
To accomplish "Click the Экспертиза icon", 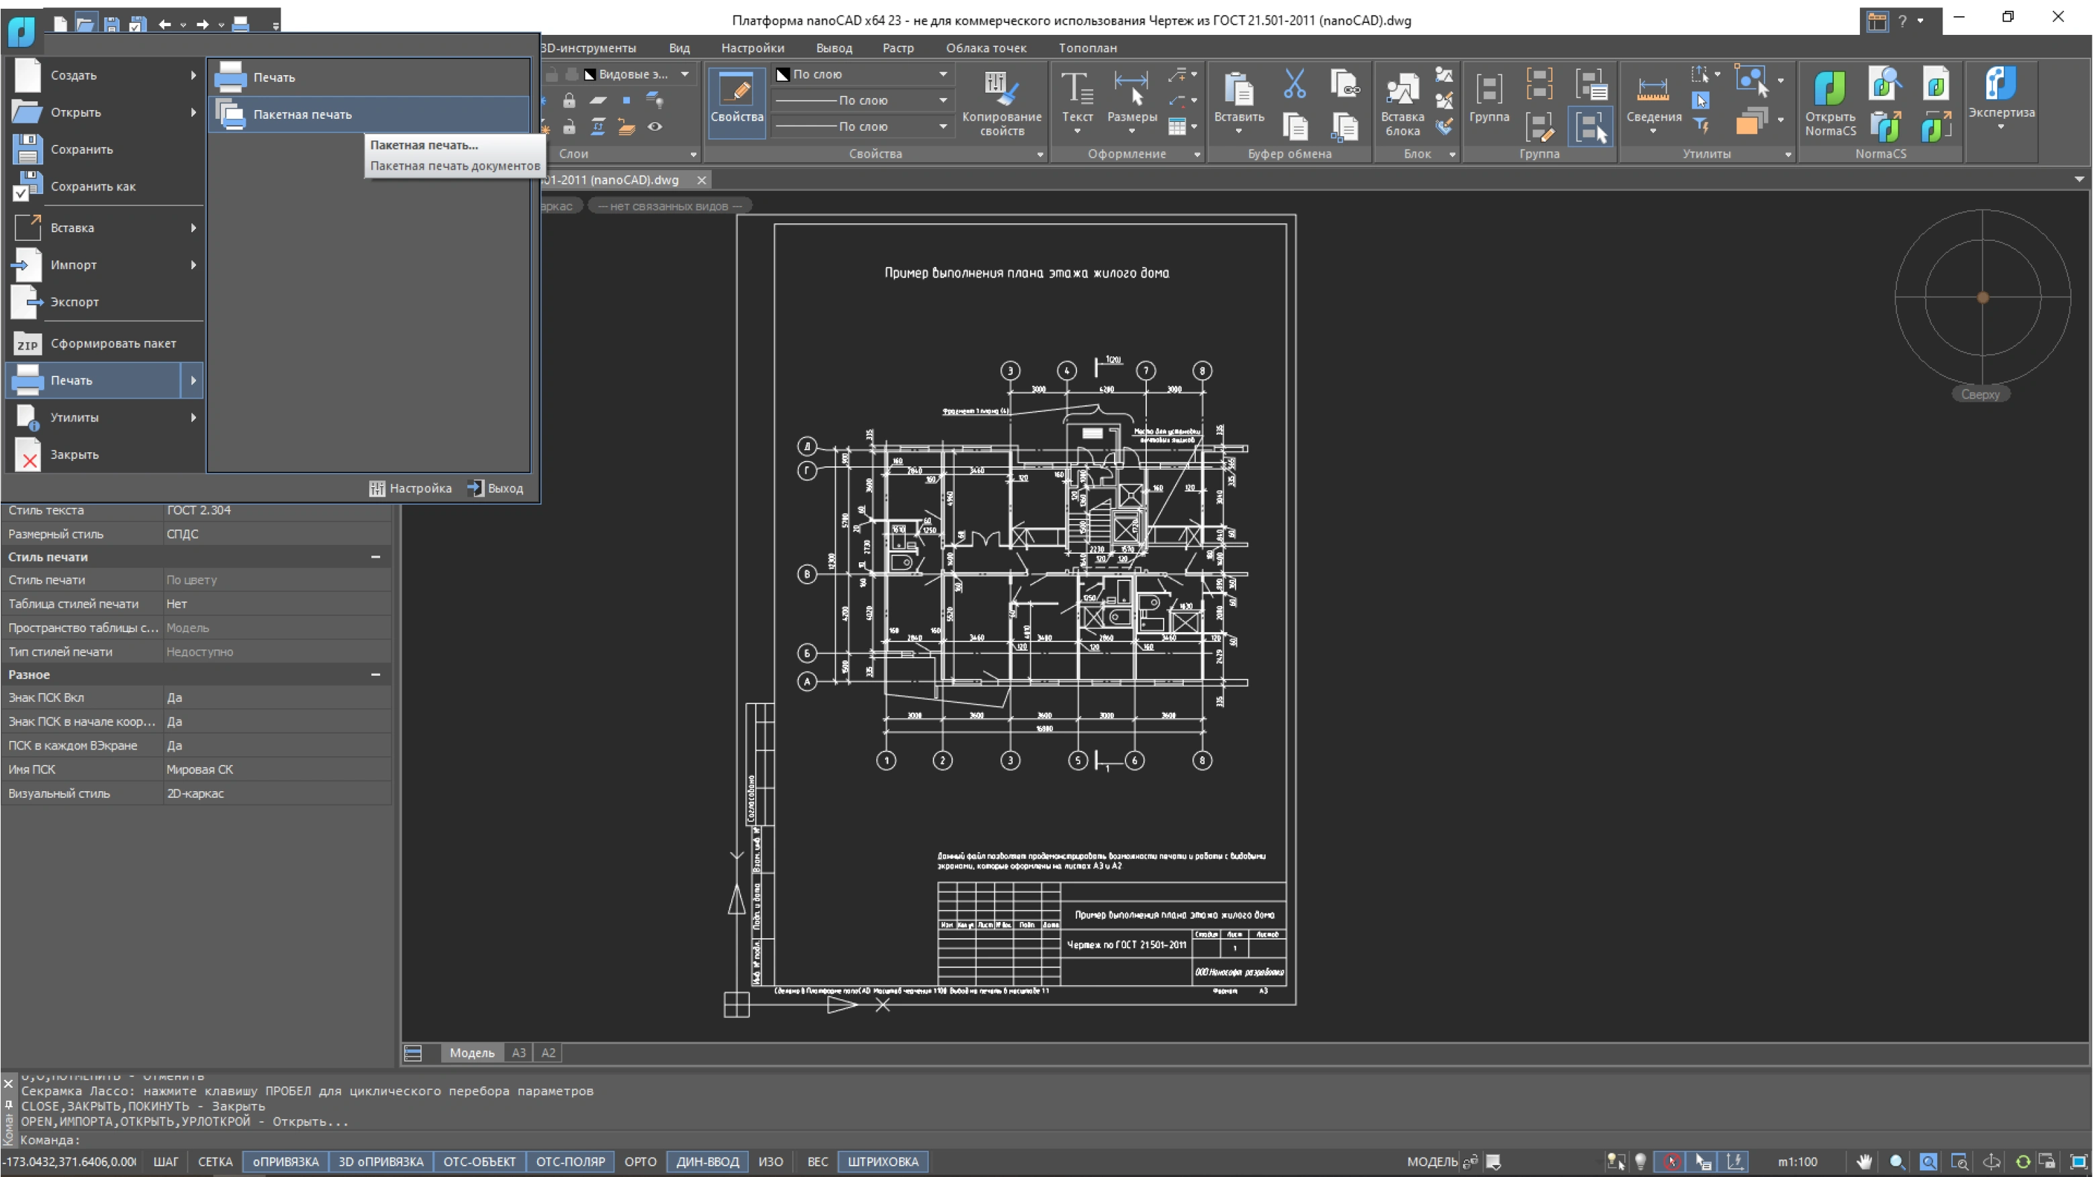I will point(2000,85).
